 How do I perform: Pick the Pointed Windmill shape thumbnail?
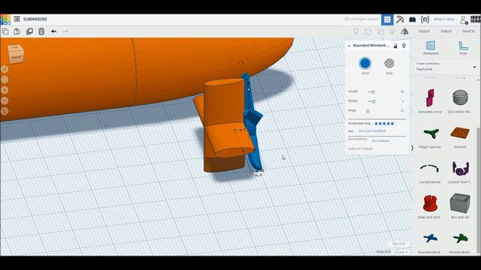pos(460,238)
